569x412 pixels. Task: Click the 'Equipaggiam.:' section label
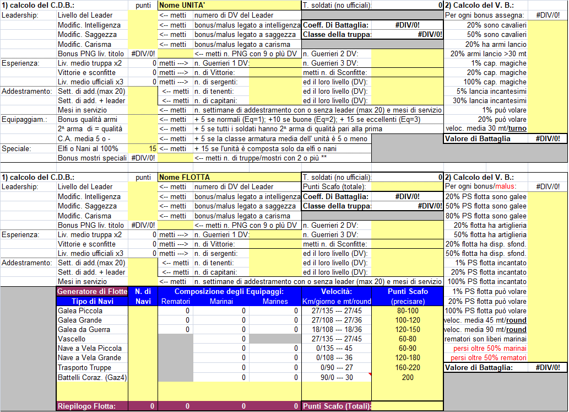tap(24, 120)
